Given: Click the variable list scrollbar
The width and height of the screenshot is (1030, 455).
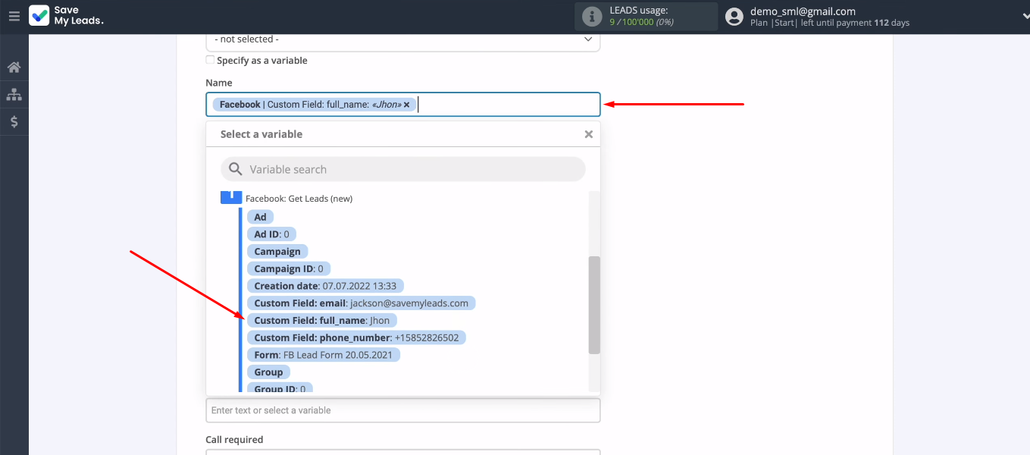Looking at the screenshot, I should click(x=594, y=305).
